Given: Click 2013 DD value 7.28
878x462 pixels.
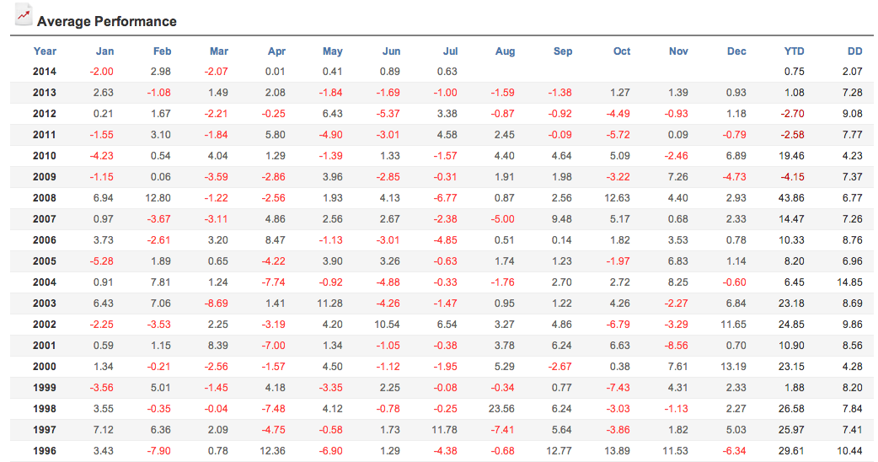Looking at the screenshot, I should [852, 93].
